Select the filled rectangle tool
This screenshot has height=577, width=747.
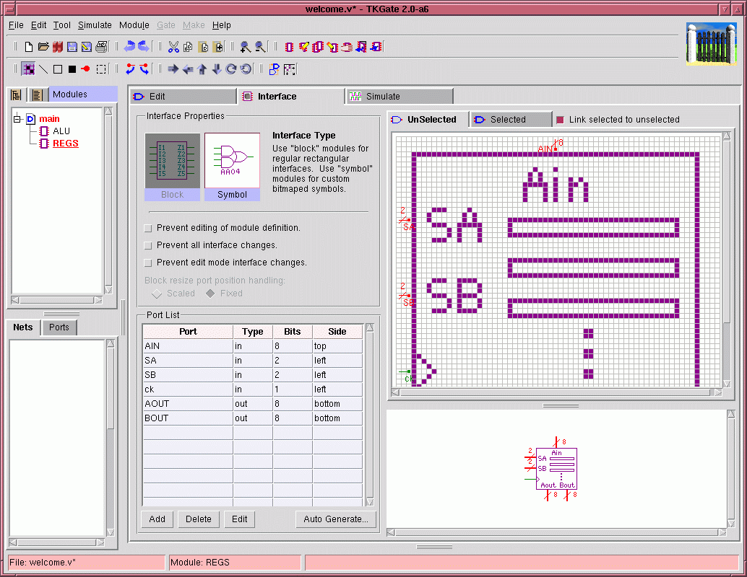(x=72, y=69)
